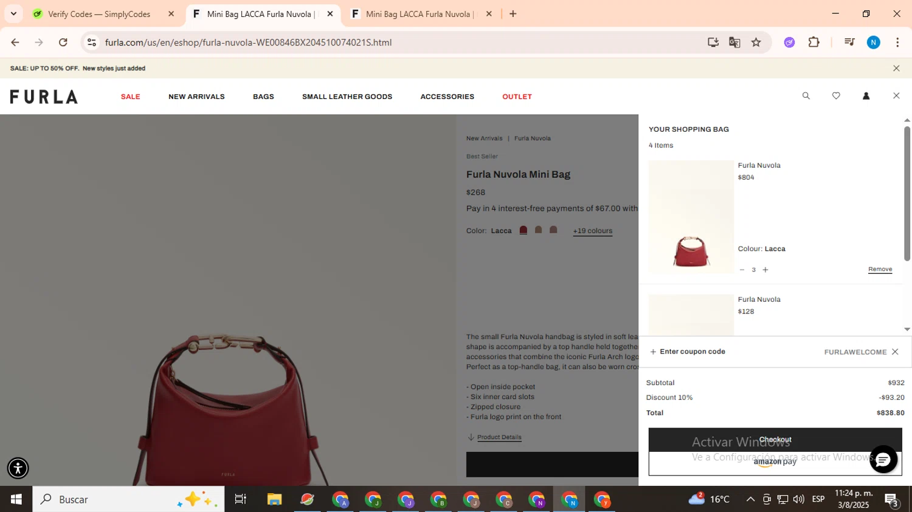The image size is (912, 512).
Task: Open the wishlist heart icon
Action: [836, 96]
